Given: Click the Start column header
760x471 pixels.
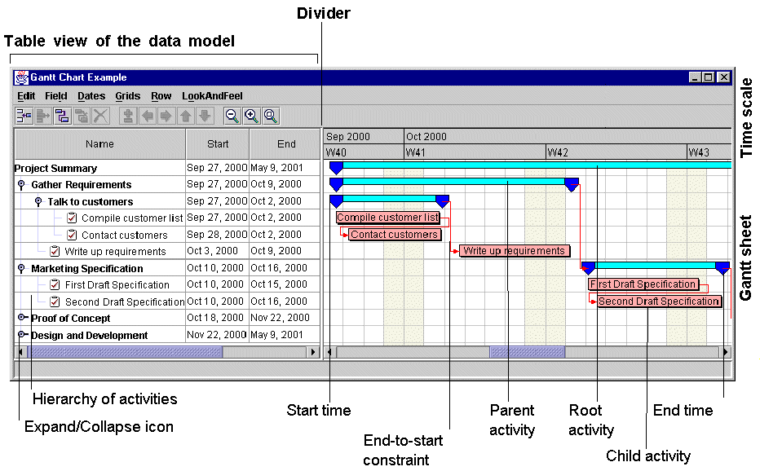Looking at the screenshot, I should pyautogui.click(x=218, y=144).
